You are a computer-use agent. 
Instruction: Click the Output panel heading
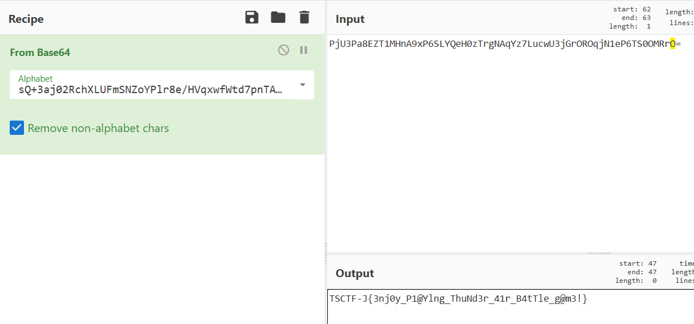tap(355, 273)
